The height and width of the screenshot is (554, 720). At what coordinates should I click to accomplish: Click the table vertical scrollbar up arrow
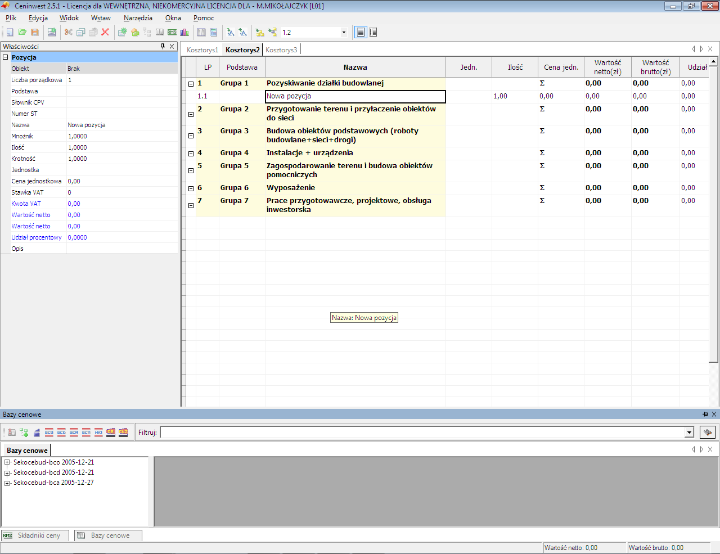click(x=713, y=61)
